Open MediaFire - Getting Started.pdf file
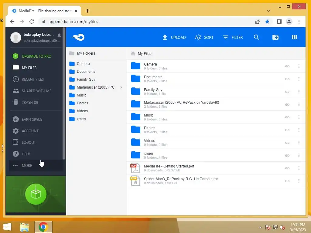Image resolution: width=311 pixels, height=233 pixels. pos(216,168)
